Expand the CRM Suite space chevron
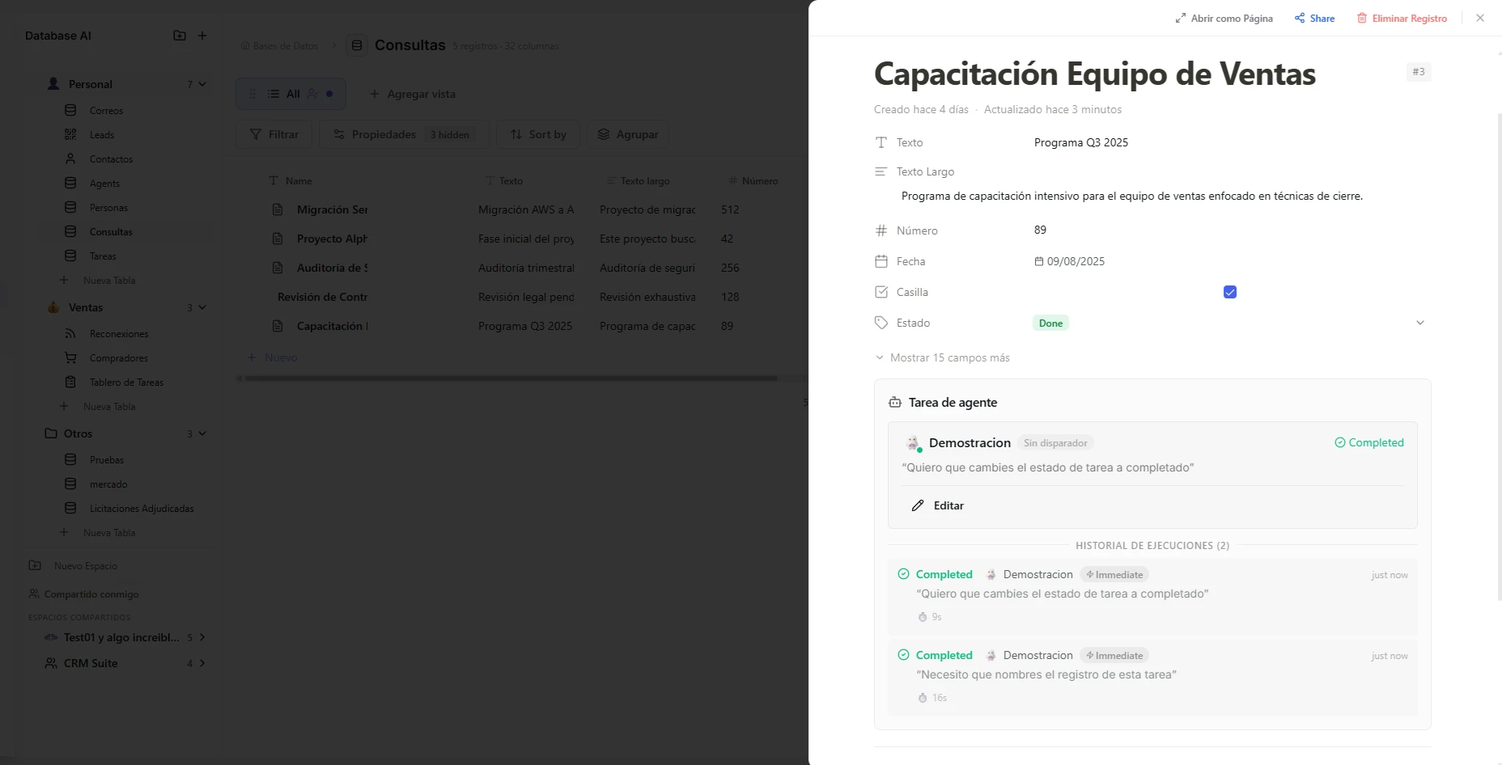The width and height of the screenshot is (1502, 765). pyautogui.click(x=202, y=663)
